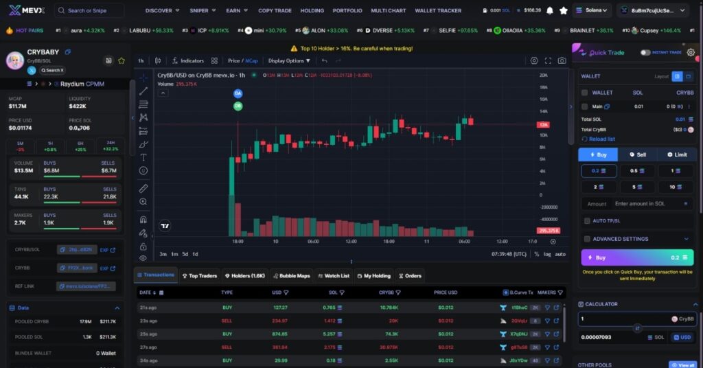Image resolution: width=703 pixels, height=368 pixels.
Task: Enable the magnet snapping tool
Action: click(x=143, y=220)
